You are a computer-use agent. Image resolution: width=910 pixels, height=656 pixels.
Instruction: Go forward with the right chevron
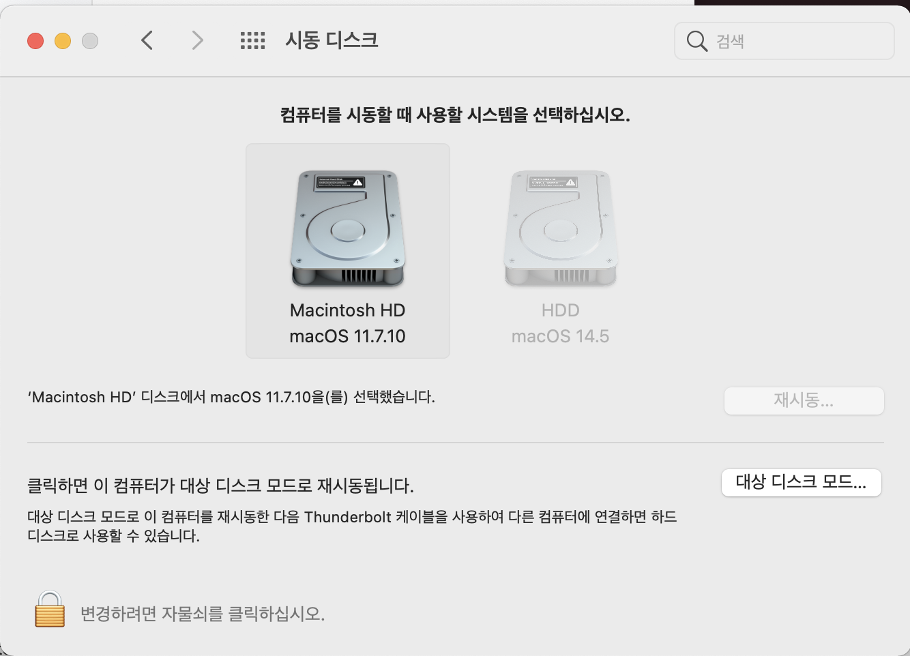(x=198, y=40)
